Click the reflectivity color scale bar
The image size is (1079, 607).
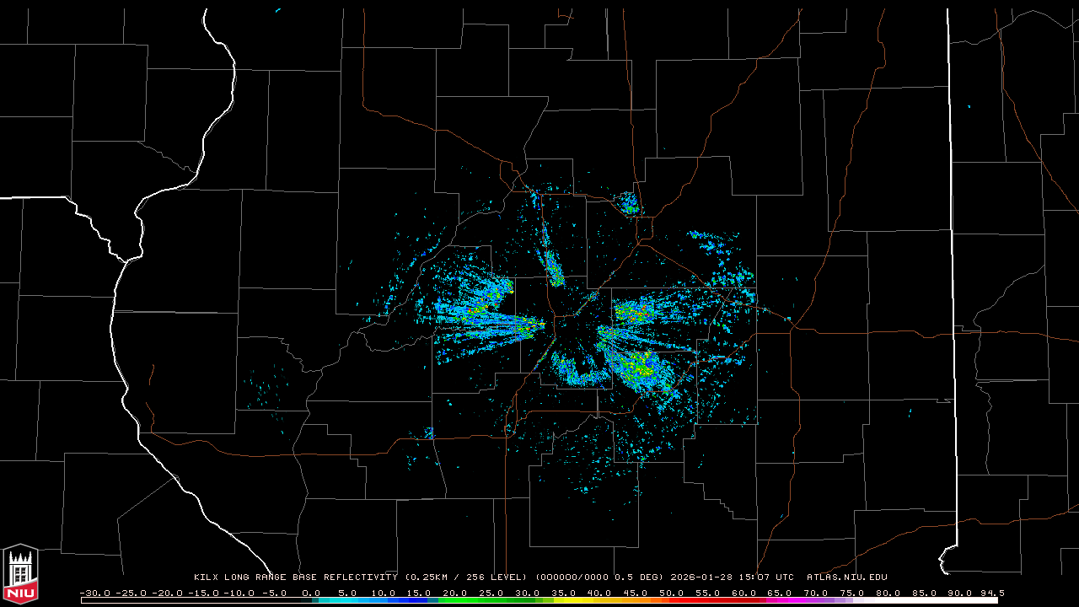539,600
